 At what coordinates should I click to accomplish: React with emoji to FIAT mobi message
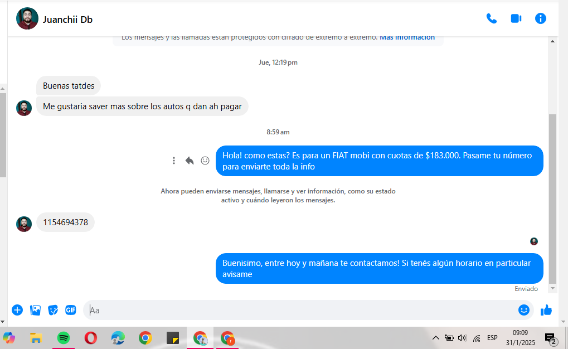pos(205,161)
